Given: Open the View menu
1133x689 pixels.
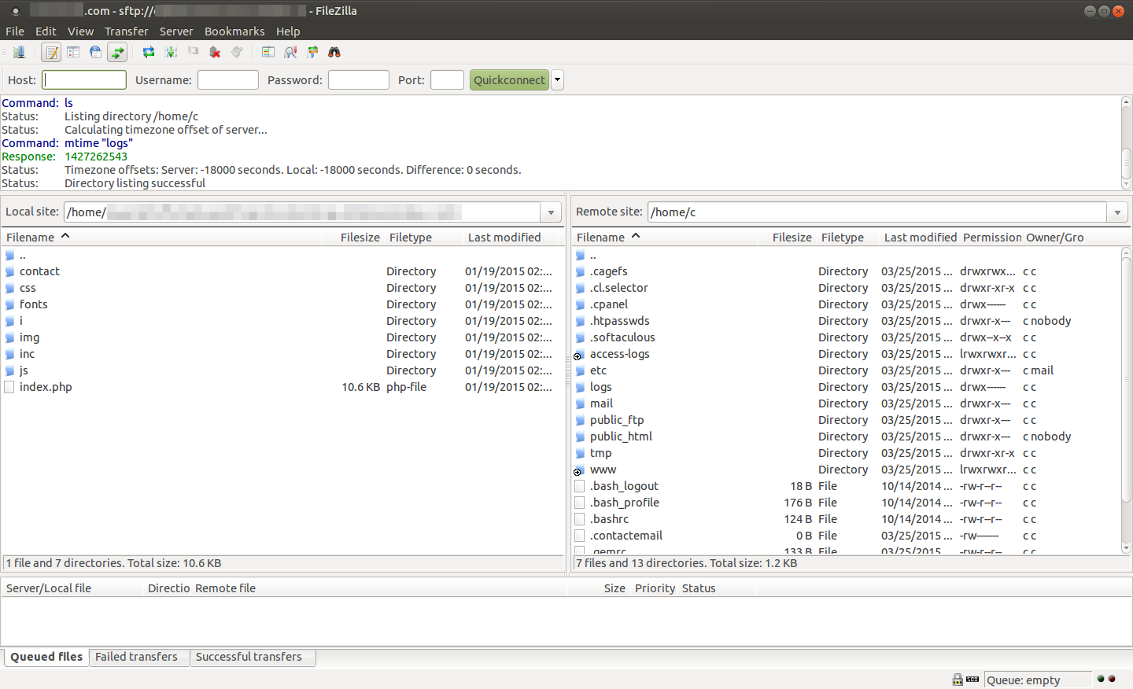Looking at the screenshot, I should click(x=80, y=31).
